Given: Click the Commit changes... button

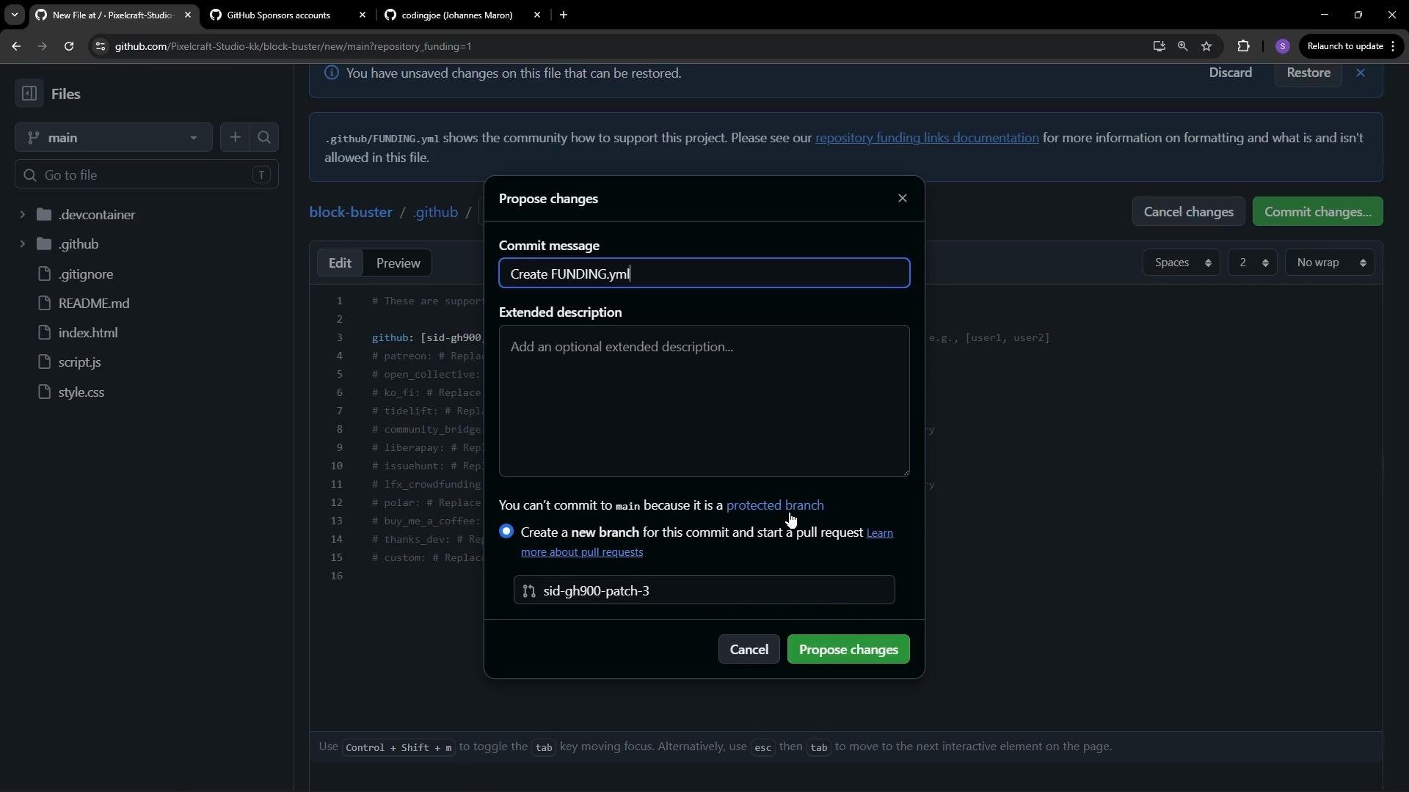Looking at the screenshot, I should 1318,212.
